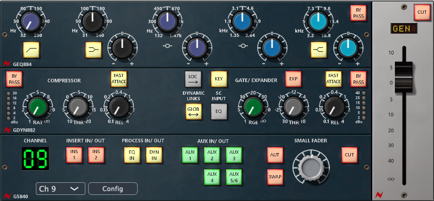The image size is (434, 201).
Task: Toggle the LOC dynamic link arrow button
Action: 193,79
